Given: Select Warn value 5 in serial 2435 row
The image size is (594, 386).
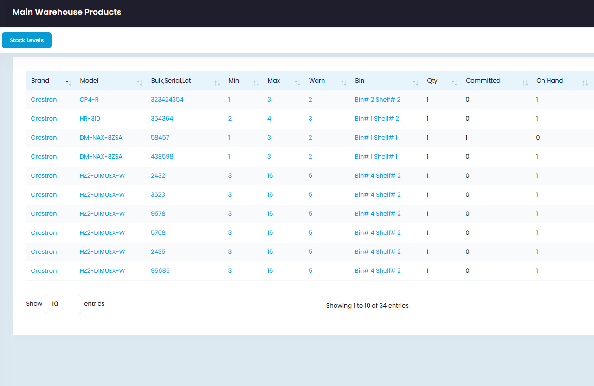Looking at the screenshot, I should (x=310, y=252).
